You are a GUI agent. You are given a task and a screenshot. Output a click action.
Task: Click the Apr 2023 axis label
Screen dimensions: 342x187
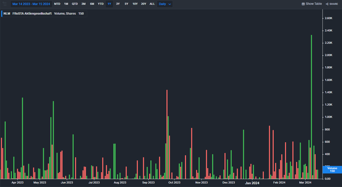click(18, 182)
